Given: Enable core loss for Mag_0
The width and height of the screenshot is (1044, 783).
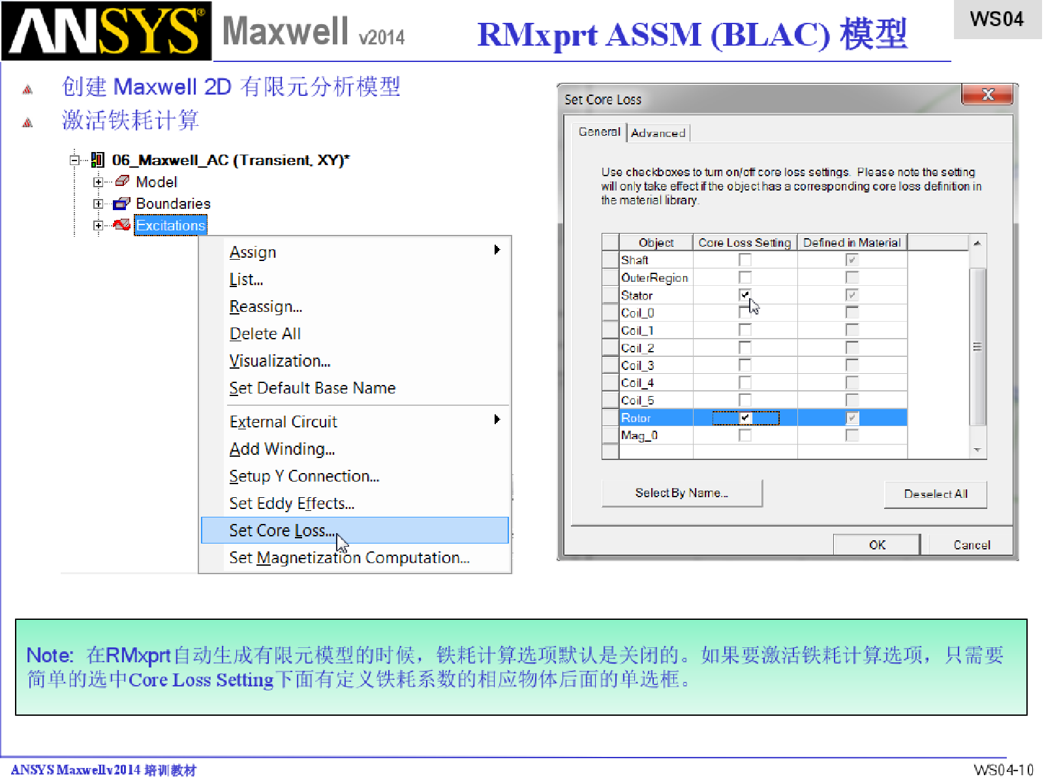Looking at the screenshot, I should pos(745,435).
